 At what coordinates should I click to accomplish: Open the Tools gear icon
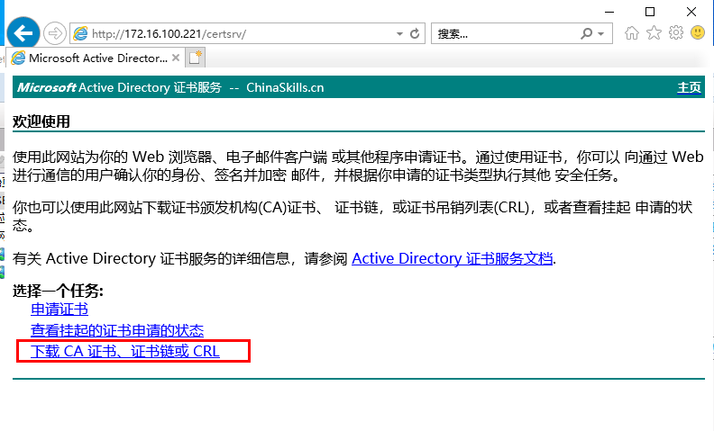pos(676,32)
